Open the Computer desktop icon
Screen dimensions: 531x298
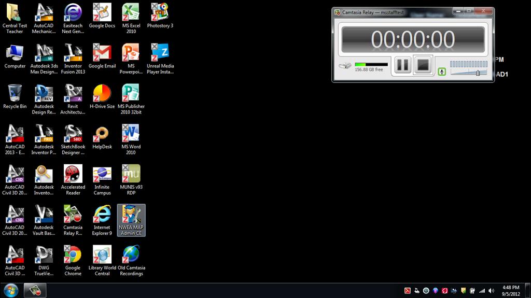tap(15, 56)
